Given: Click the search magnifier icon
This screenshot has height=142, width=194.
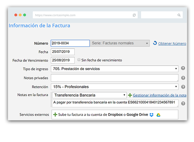Looking at the screenshot, I should (x=179, y=15).
